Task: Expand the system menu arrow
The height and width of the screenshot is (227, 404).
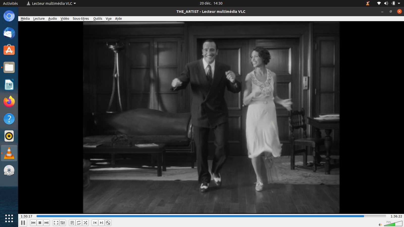Action: click(x=399, y=3)
